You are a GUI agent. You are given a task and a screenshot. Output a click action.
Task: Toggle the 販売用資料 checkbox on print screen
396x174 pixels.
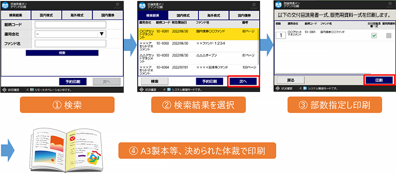point(388,36)
